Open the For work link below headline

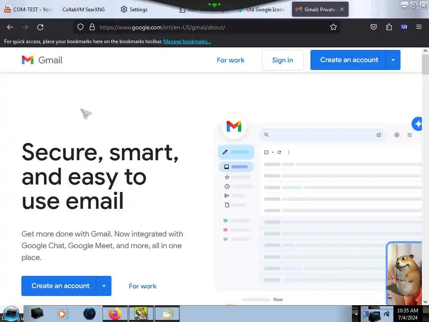[142, 286]
